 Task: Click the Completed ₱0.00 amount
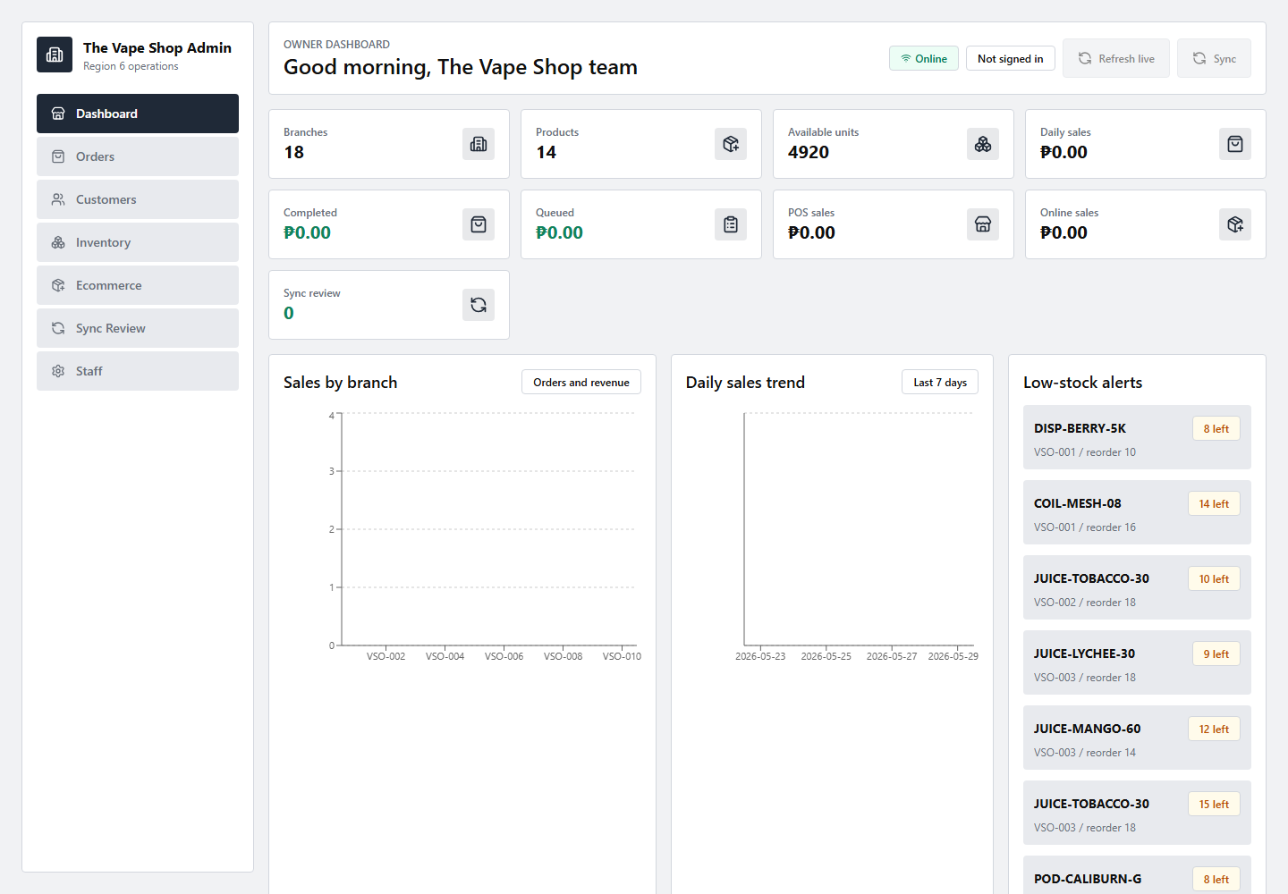click(308, 232)
